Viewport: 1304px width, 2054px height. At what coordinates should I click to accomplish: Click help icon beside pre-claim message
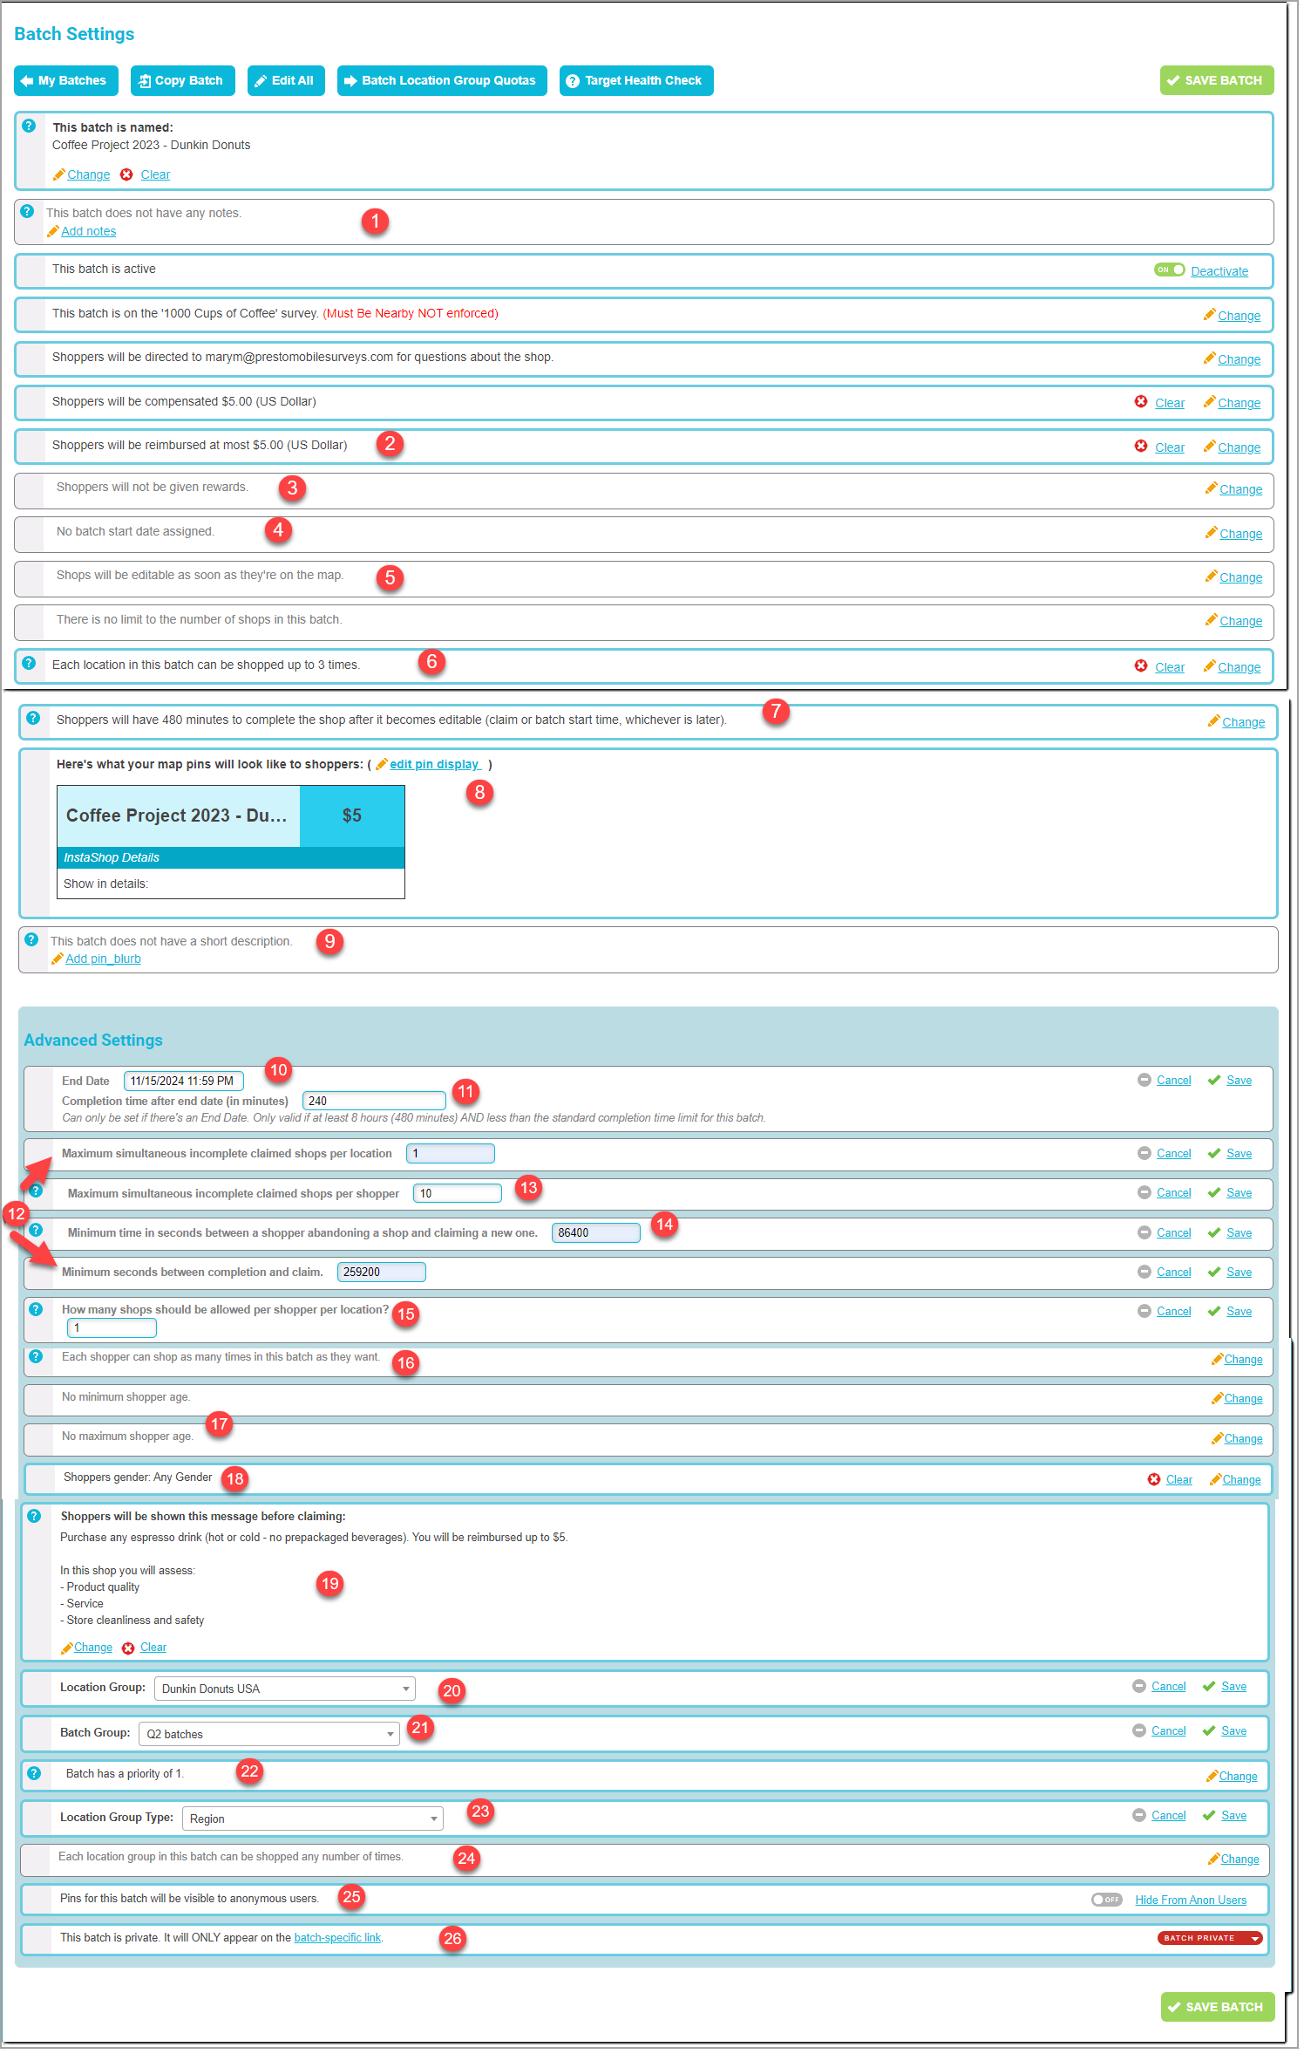click(x=34, y=1516)
